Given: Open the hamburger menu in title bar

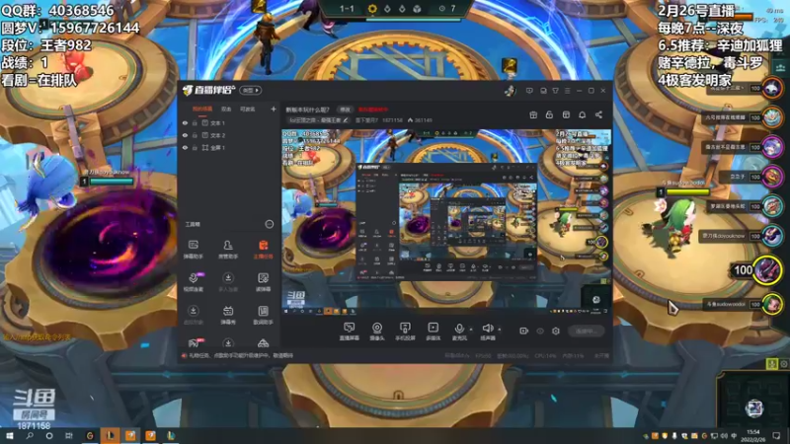Looking at the screenshot, I should pyautogui.click(x=567, y=91).
